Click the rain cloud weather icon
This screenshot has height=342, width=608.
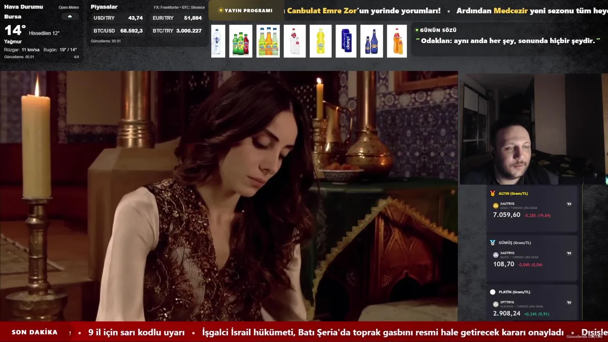[70, 17]
